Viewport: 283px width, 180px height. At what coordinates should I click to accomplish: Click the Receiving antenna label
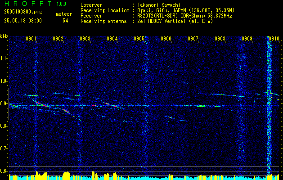click(x=103, y=21)
